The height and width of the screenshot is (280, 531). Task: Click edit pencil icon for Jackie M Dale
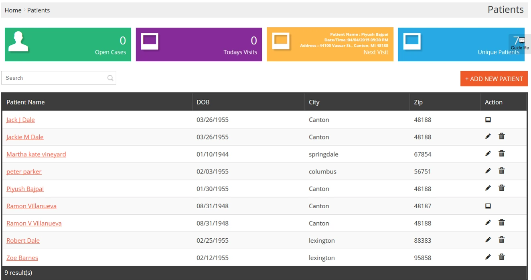(x=488, y=137)
